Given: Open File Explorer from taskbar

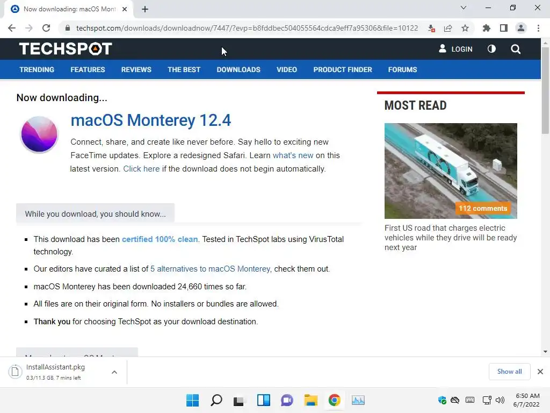Looking at the screenshot, I should tap(311, 400).
